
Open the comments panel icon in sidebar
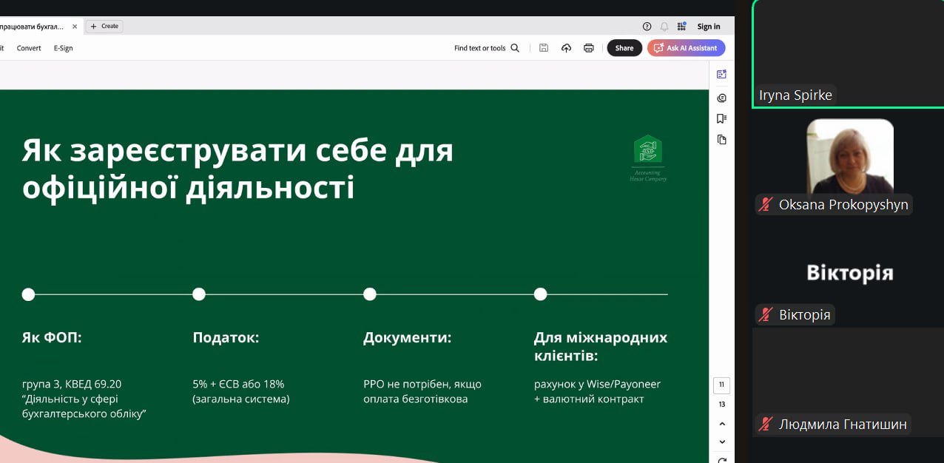click(x=722, y=98)
